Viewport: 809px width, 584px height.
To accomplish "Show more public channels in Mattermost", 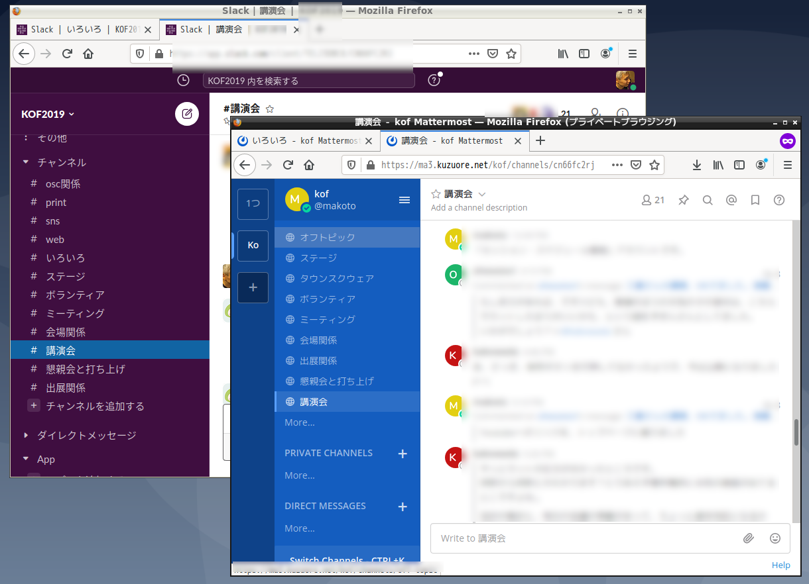I will pos(300,422).
